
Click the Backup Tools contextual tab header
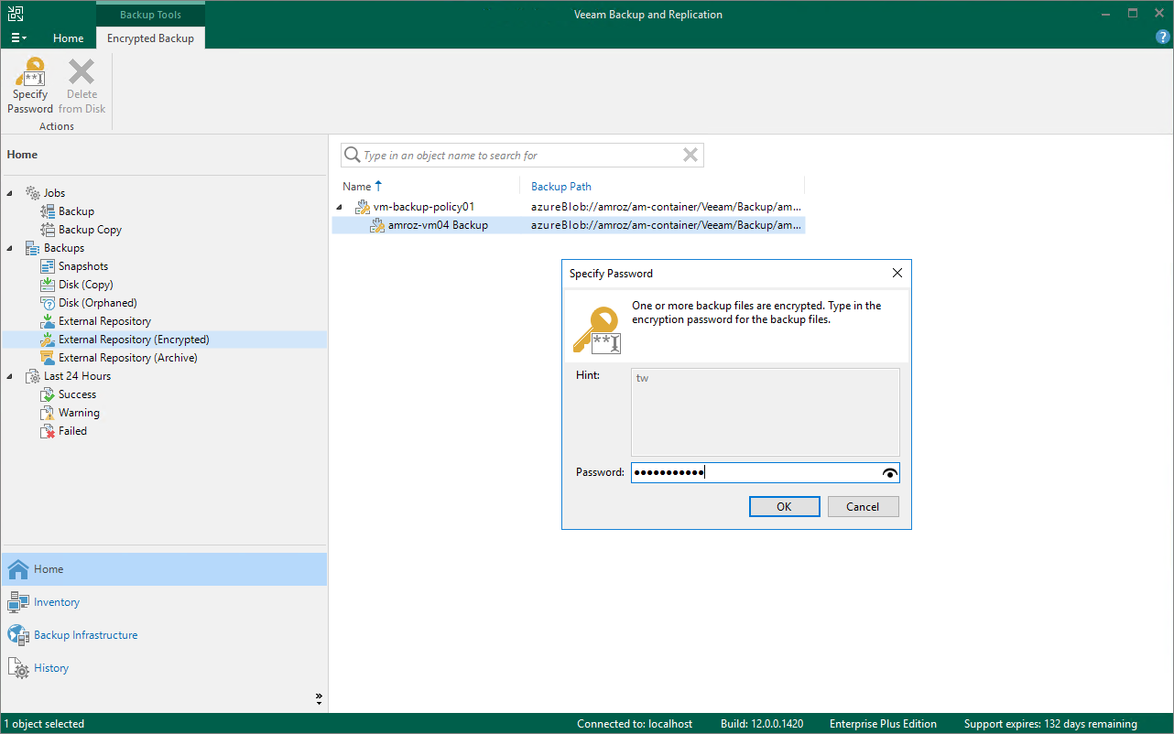coord(150,15)
